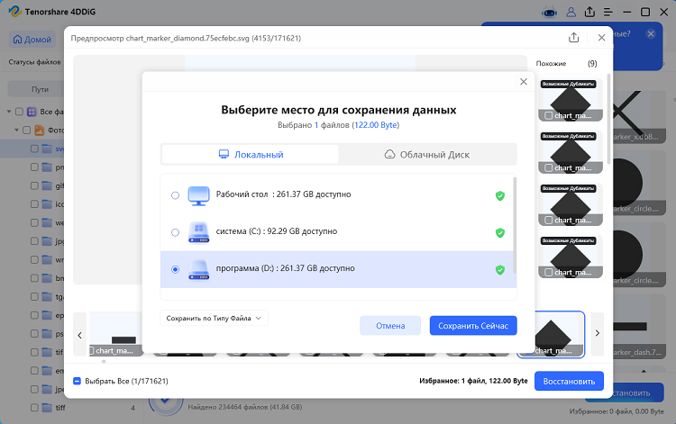The width and height of the screenshot is (676, 424).
Task: Open Сохранить по Типу Файла dropdown
Action: click(214, 318)
